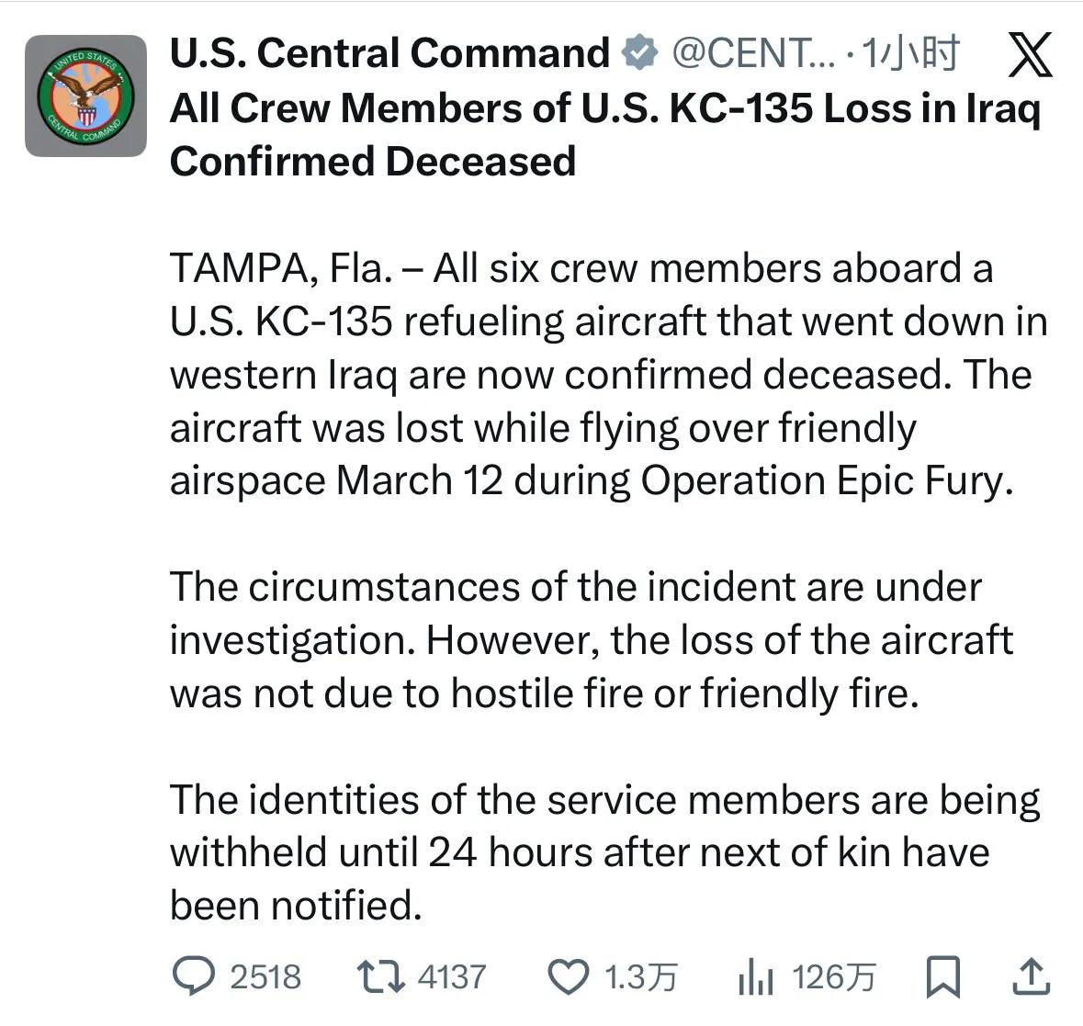The image size is (1083, 1026).
Task: Reply using the speech bubble icon
Action: tap(194, 976)
